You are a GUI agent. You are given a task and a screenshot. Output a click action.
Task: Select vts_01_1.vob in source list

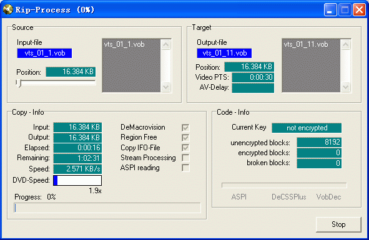pos(124,44)
